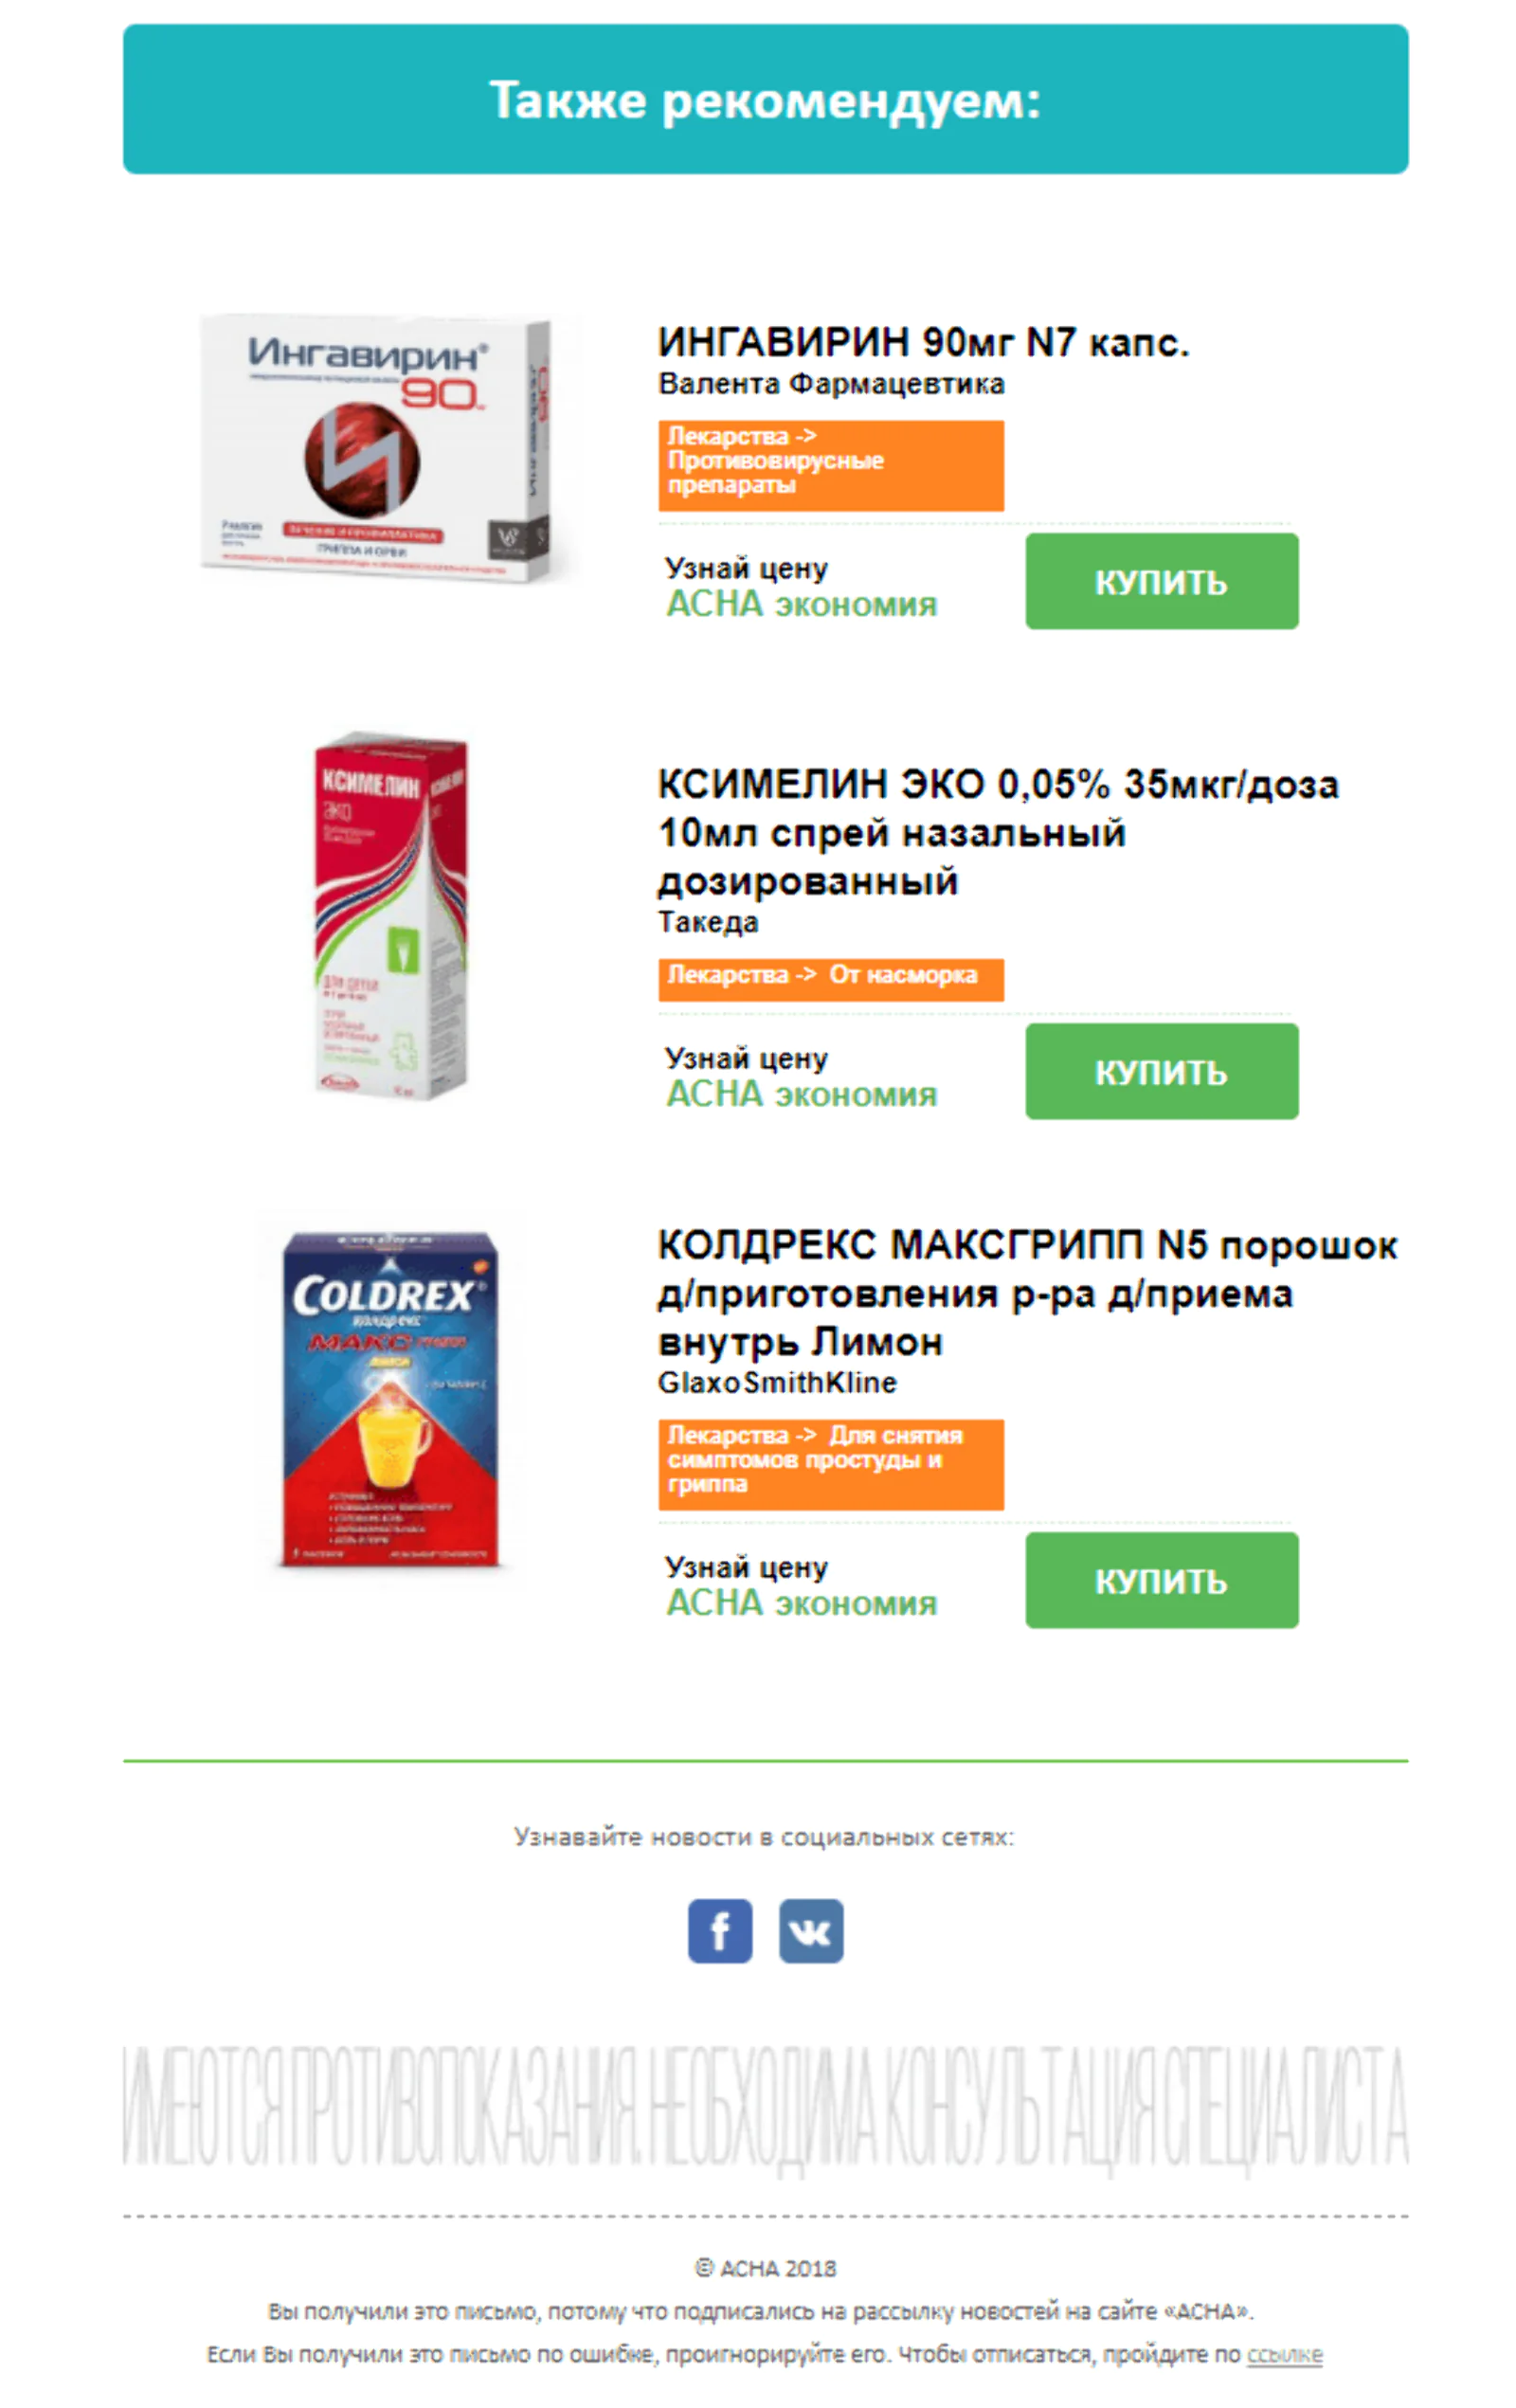The width and height of the screenshot is (1516, 2408).
Task: Select the От насморка category tag
Action: 831,979
